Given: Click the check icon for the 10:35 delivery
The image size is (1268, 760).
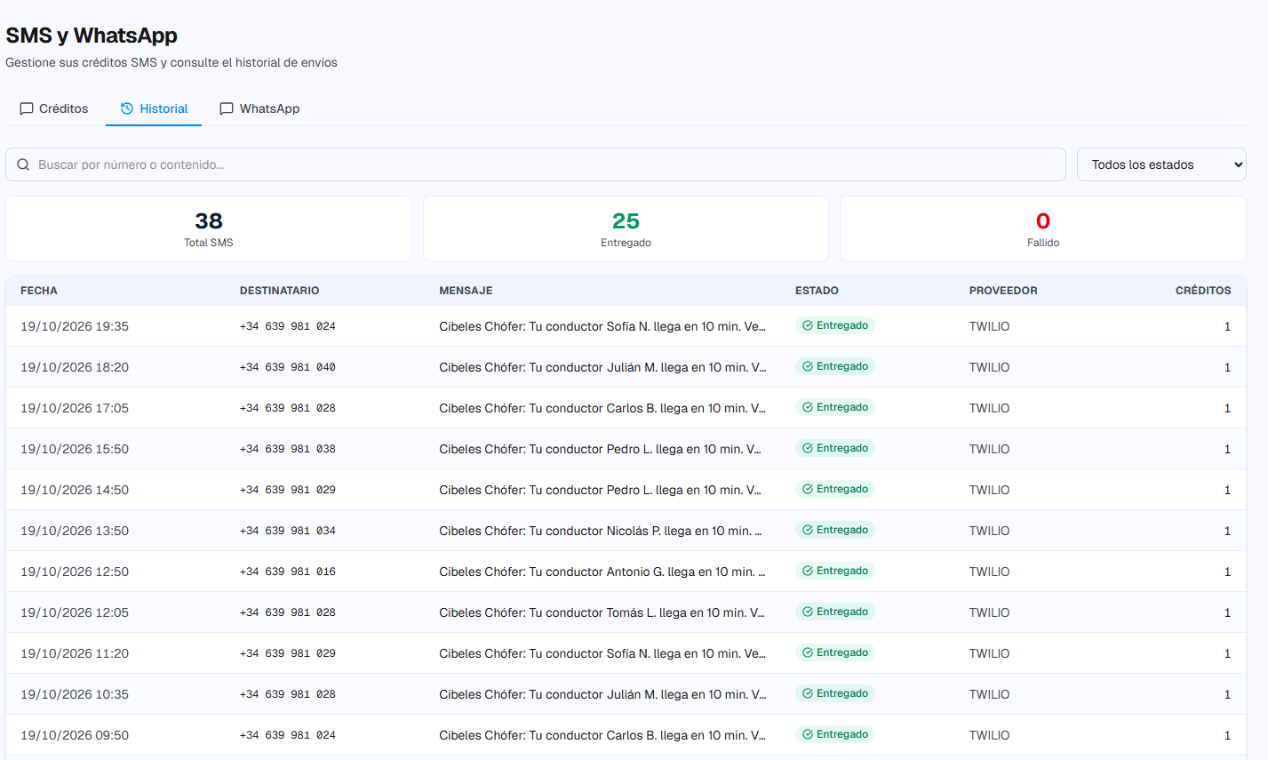Looking at the screenshot, I should point(808,693).
